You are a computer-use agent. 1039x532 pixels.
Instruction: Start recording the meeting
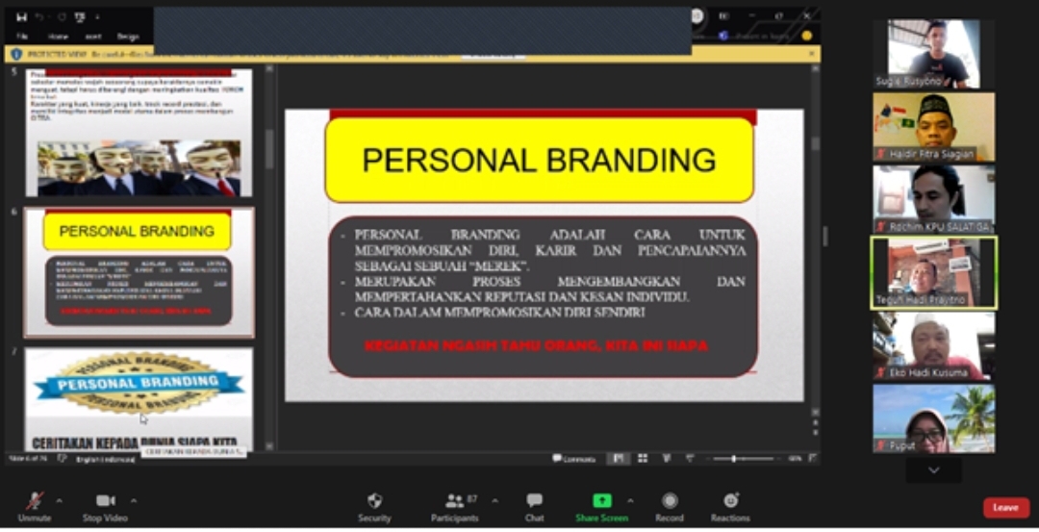click(x=670, y=504)
